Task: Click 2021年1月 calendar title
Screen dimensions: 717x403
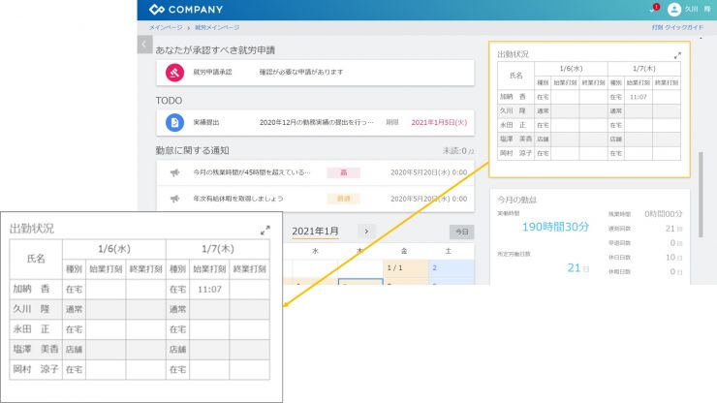Action: 316,232
